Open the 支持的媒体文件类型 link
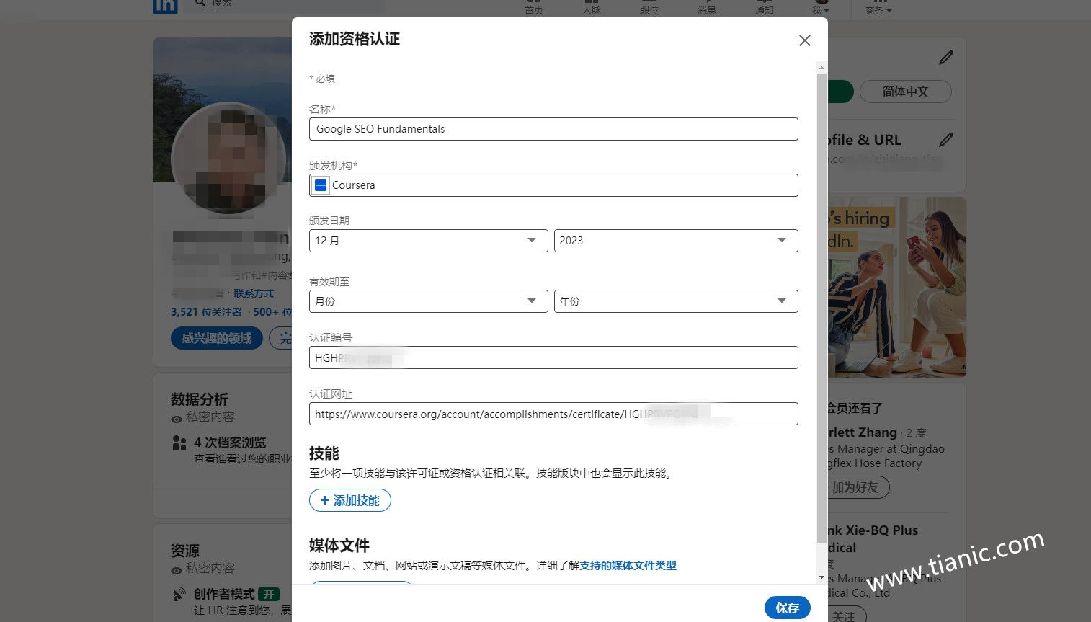The width and height of the screenshot is (1091, 622). tap(628, 566)
